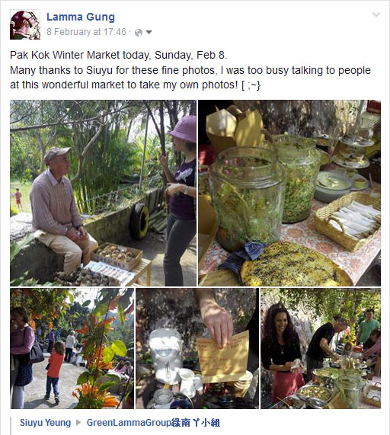Click the white kettle in the paper bag photo
Screen dimensions: 390x435
pyautogui.click(x=166, y=357)
